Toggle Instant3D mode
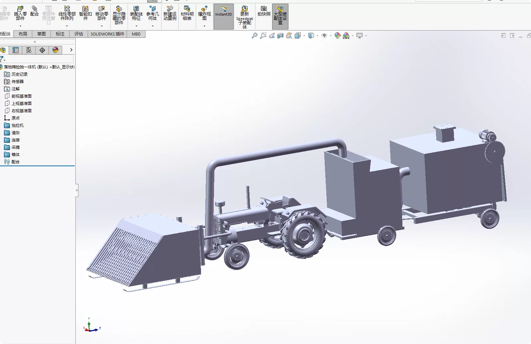531x344 pixels. [x=224, y=17]
